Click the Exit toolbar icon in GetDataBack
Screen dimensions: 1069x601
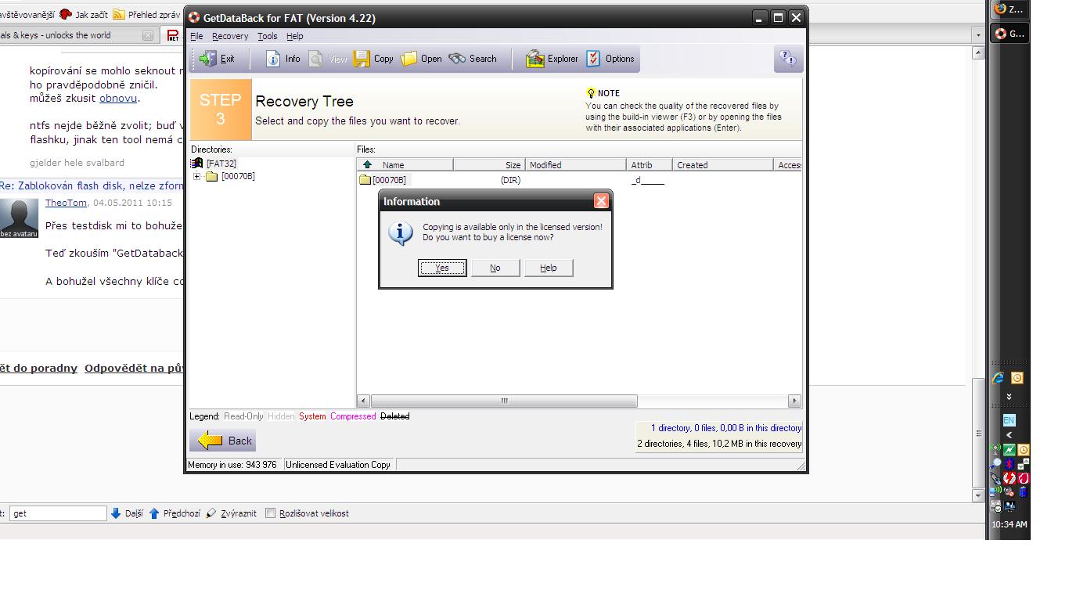[x=207, y=59]
